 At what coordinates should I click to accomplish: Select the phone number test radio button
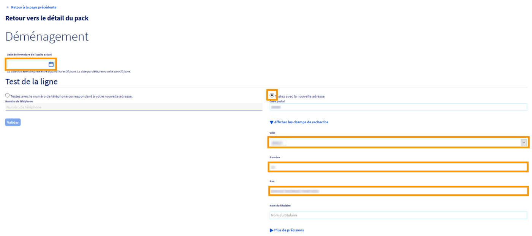[x=8, y=95]
